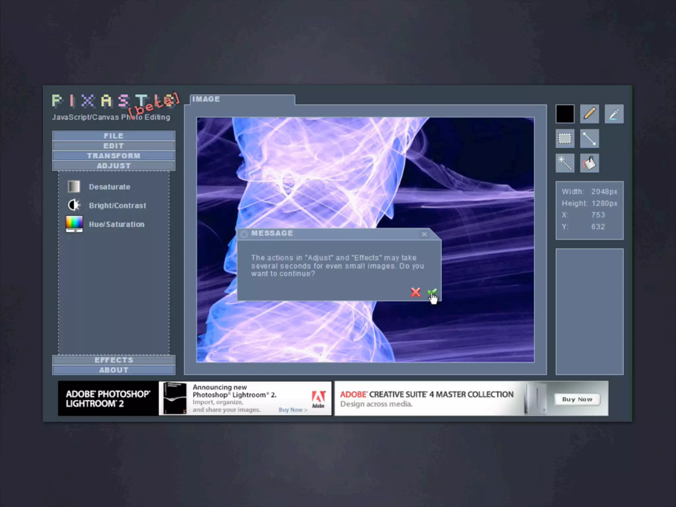Open the black foreground color swatch

tap(565, 114)
